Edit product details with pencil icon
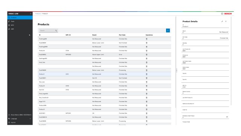 222,22
